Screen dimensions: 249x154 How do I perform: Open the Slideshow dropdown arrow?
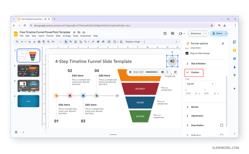(x=206, y=34)
